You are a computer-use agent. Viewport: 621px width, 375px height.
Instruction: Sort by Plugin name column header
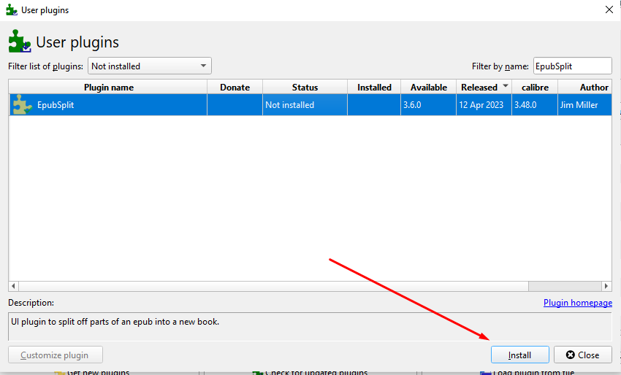click(x=108, y=87)
